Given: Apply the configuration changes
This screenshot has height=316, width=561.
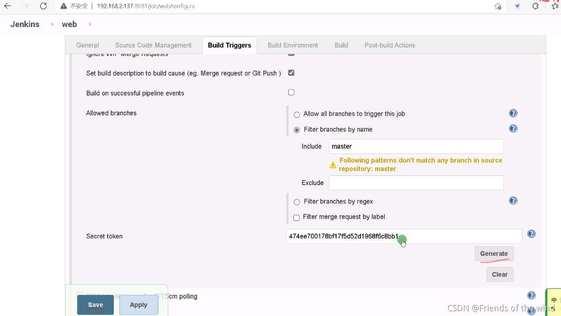Looking at the screenshot, I should coord(139,305).
